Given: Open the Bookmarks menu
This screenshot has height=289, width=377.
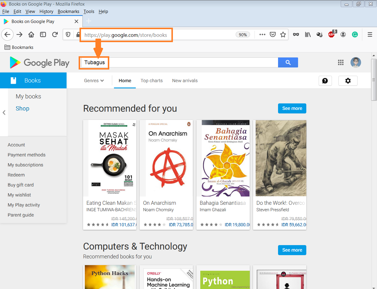Looking at the screenshot, I should [x=68, y=11].
